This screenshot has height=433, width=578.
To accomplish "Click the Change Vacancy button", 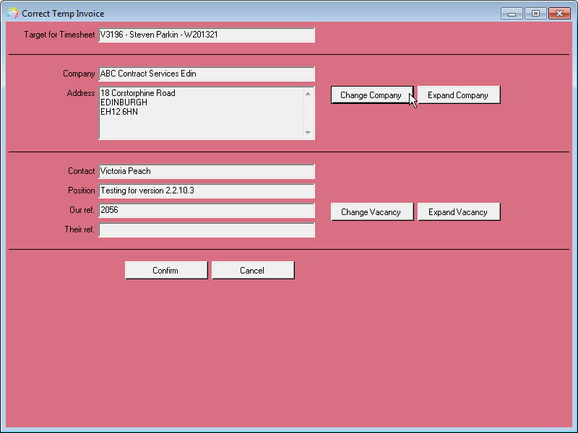I will [372, 212].
